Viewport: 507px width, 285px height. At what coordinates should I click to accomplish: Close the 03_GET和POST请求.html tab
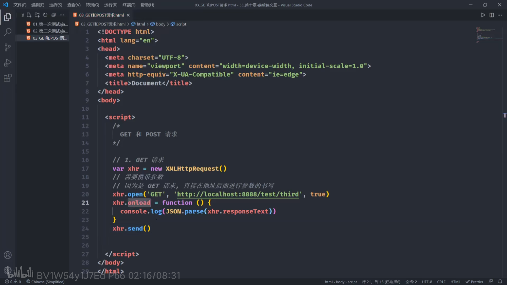128,15
